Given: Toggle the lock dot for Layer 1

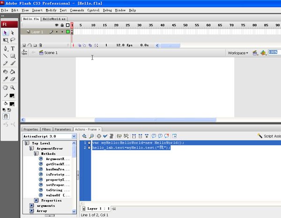Looking at the screenshot, I should coord(62,32).
